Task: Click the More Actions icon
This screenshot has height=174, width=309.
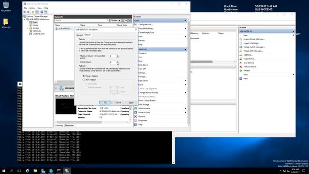Action: pos(136,113)
